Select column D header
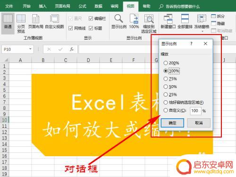Screen dimensions: 236x177 (x=88, y=60)
